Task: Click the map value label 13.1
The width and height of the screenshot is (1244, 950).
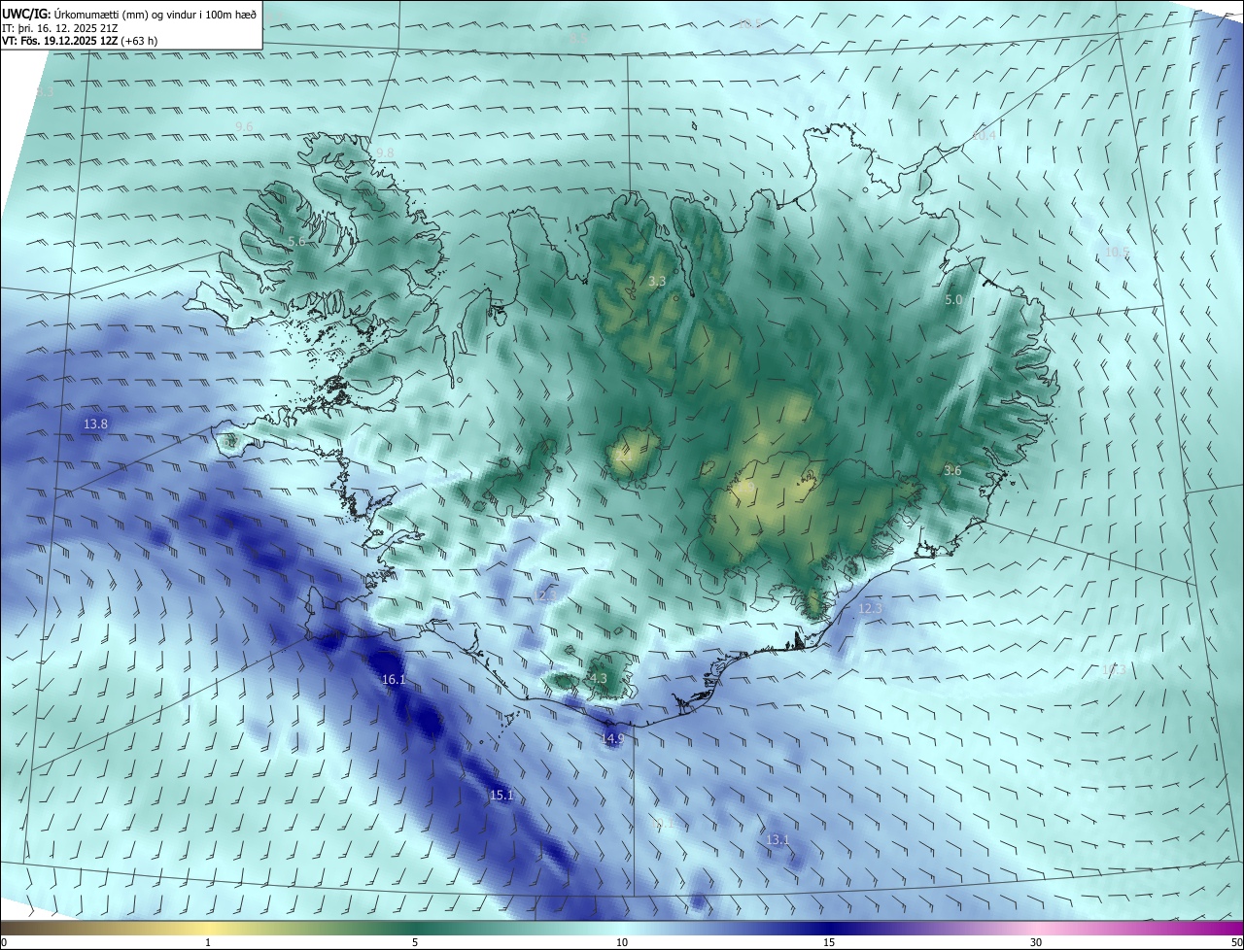Action: point(777,840)
